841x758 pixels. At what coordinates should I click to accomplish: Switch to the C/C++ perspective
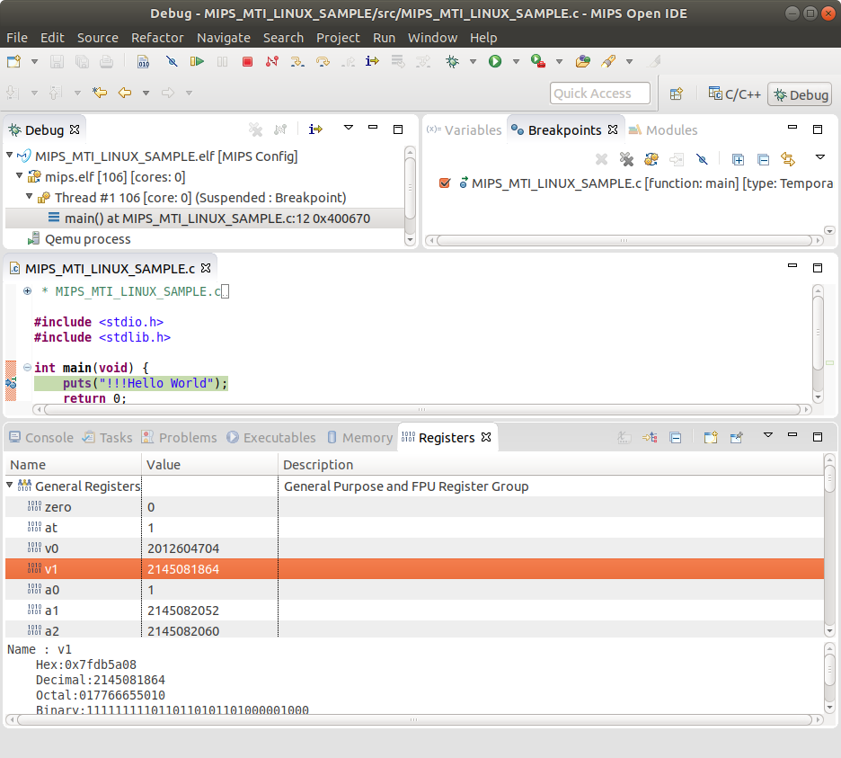734,94
